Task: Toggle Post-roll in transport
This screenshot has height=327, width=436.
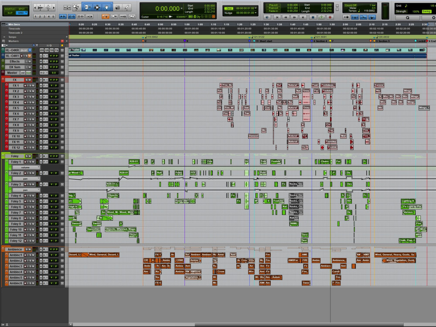Action: tap(273, 8)
